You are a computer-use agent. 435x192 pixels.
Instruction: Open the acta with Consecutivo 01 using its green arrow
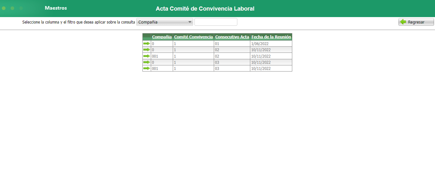point(147,43)
